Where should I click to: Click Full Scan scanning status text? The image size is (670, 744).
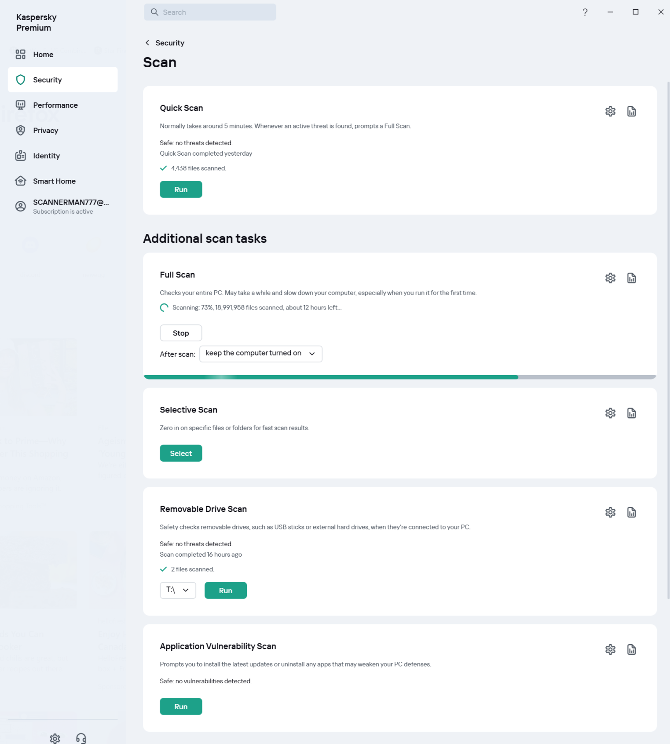pos(257,307)
